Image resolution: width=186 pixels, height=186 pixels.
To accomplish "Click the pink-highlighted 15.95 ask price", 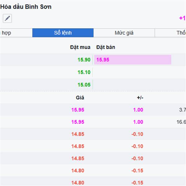I will coord(103,60).
